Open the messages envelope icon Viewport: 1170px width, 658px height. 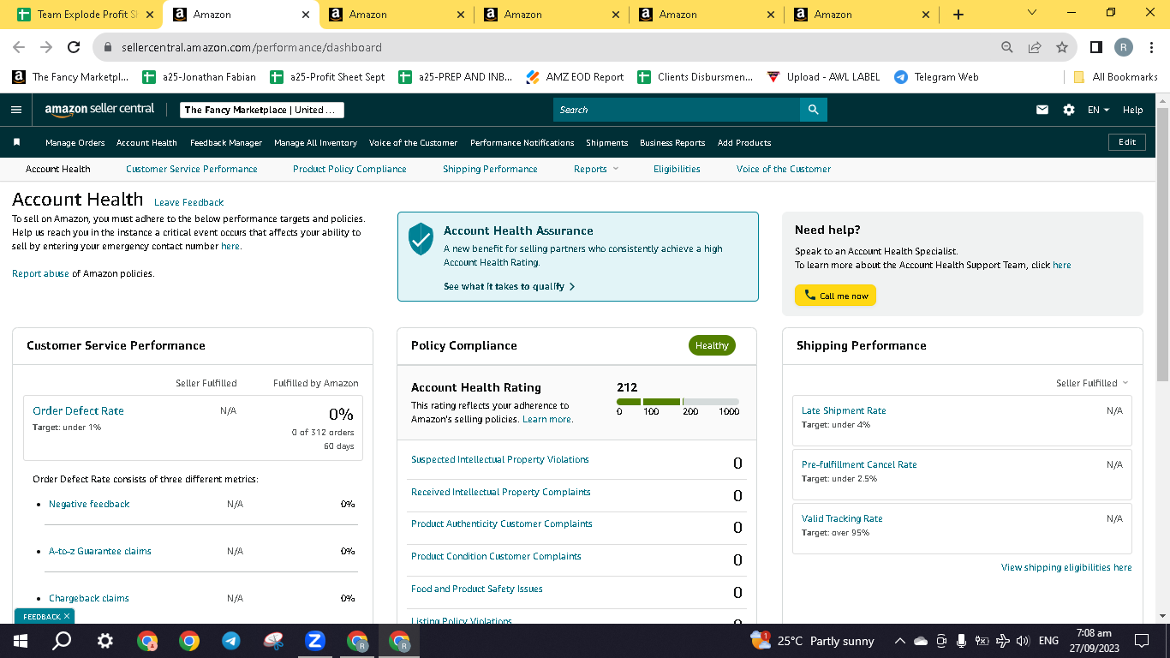1042,110
